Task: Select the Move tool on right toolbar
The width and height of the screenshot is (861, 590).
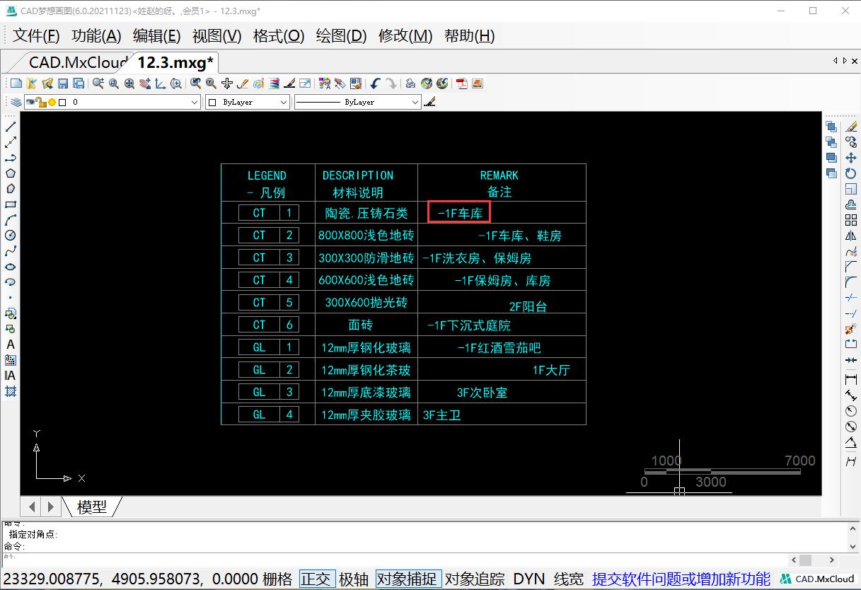Action: point(851,158)
